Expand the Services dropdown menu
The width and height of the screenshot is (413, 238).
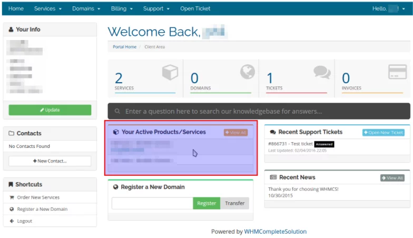(x=47, y=8)
